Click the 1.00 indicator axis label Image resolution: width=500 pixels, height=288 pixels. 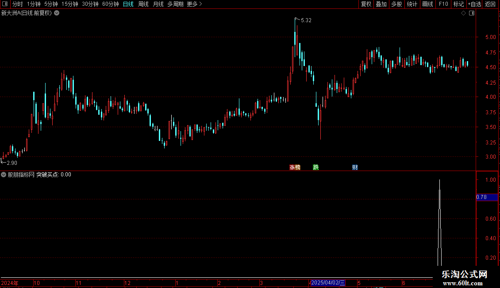[490, 180]
